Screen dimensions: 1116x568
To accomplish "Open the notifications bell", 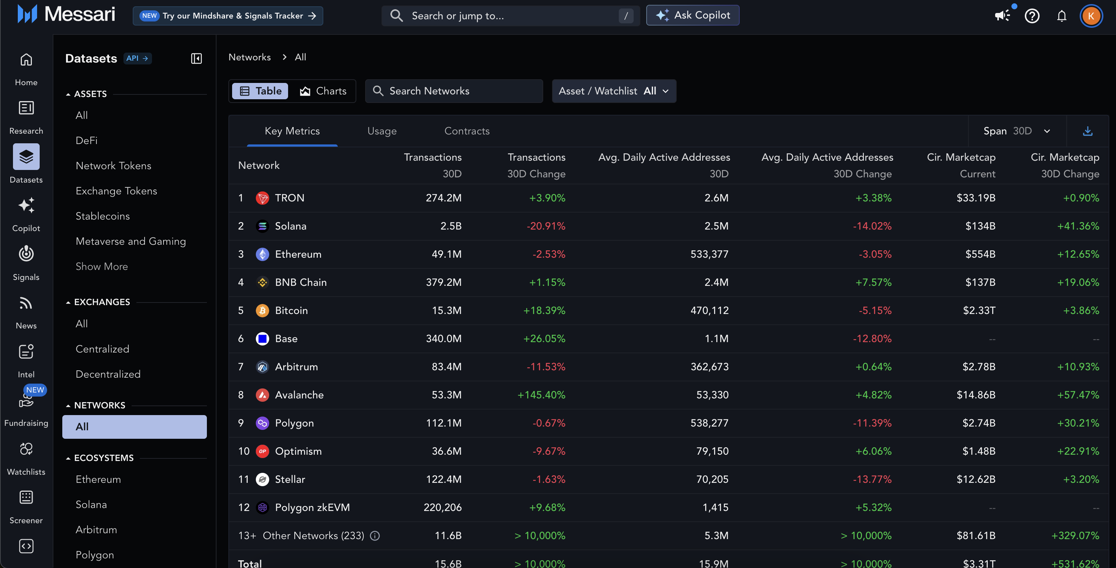I will (x=1061, y=16).
